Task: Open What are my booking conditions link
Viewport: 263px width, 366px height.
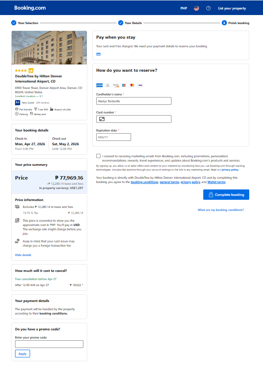Action: (x=221, y=210)
